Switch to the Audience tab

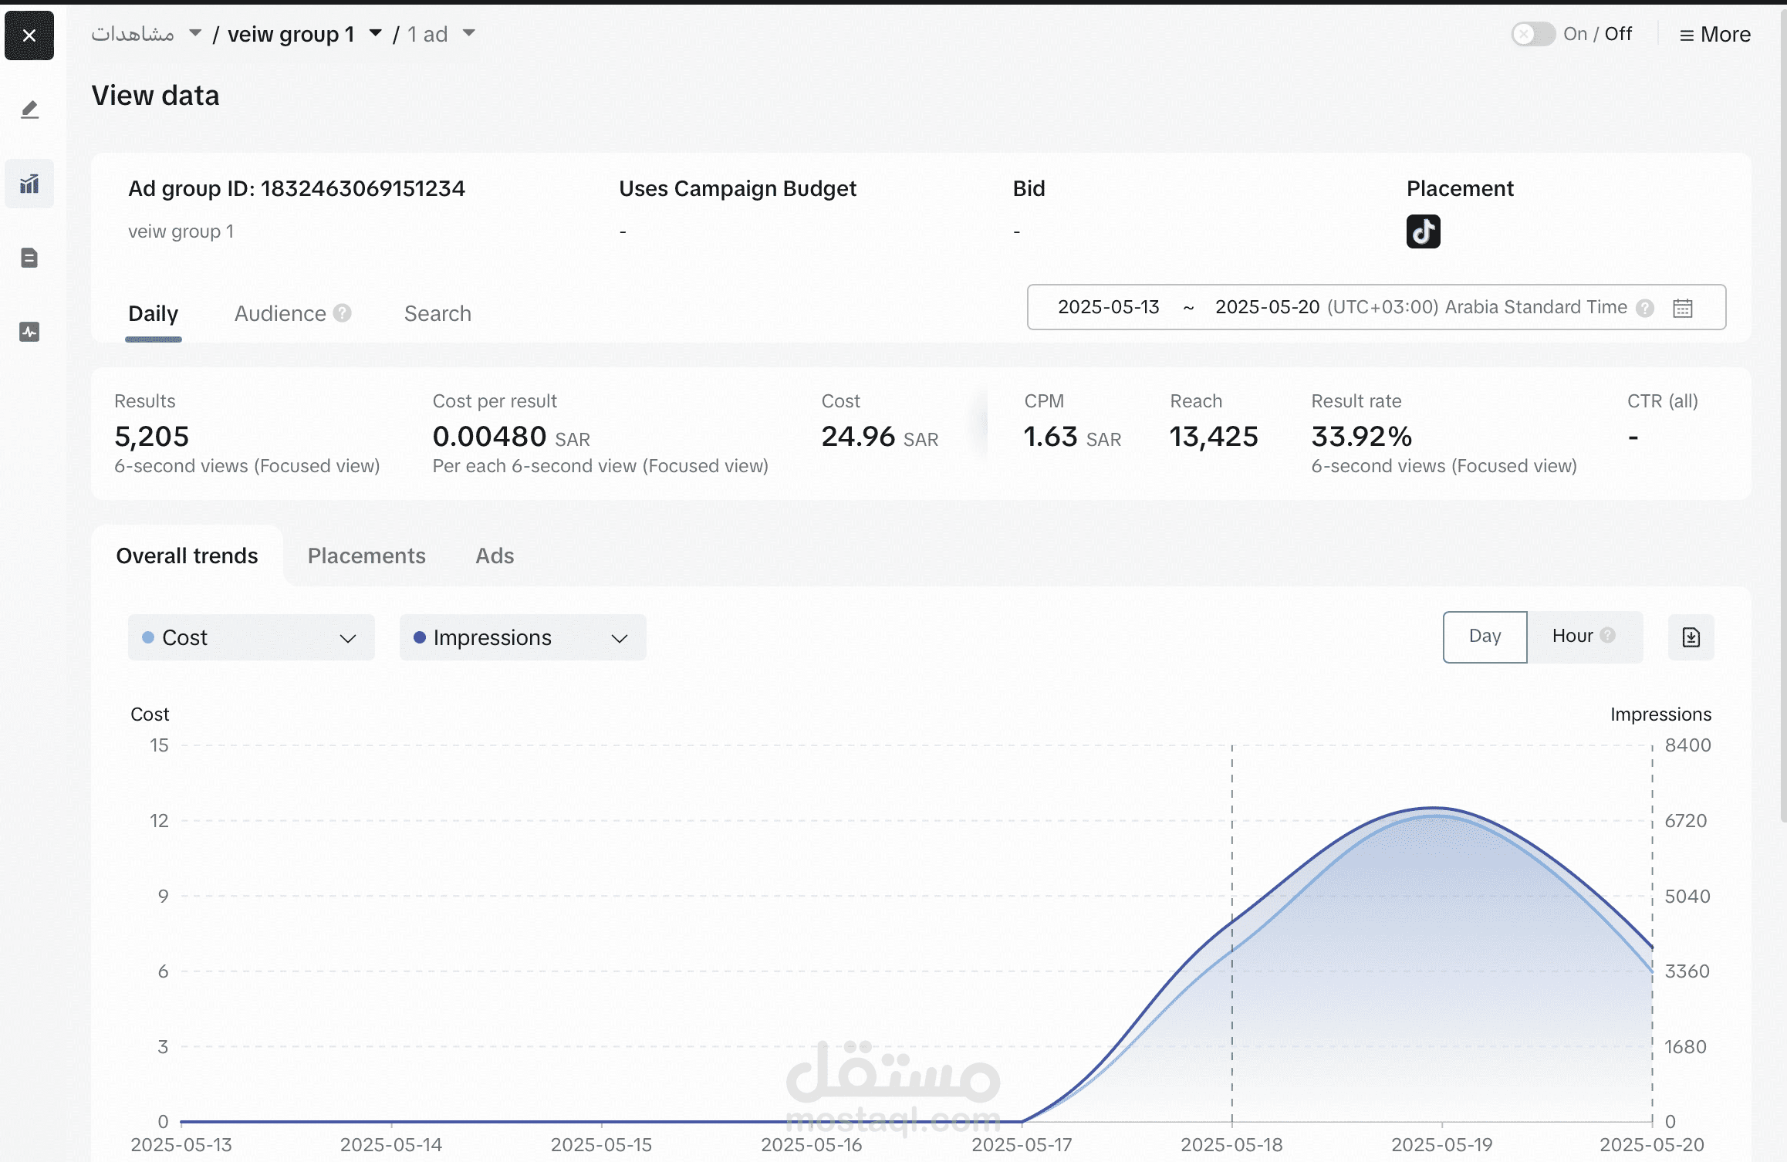280,314
